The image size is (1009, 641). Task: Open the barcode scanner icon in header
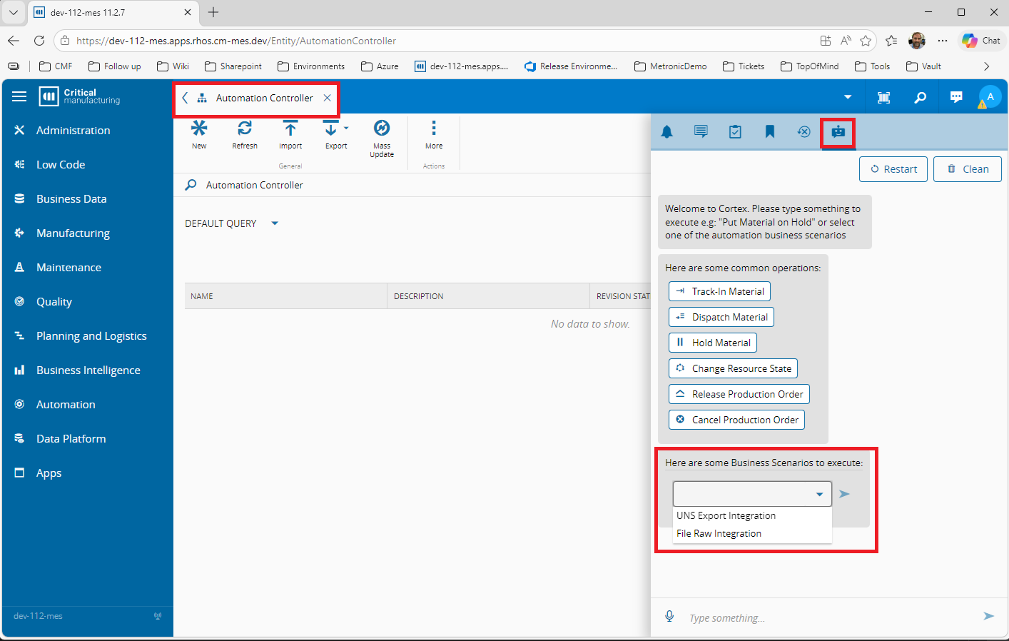[x=883, y=98]
